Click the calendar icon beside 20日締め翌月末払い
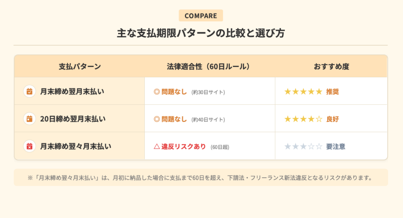 (x=30, y=119)
